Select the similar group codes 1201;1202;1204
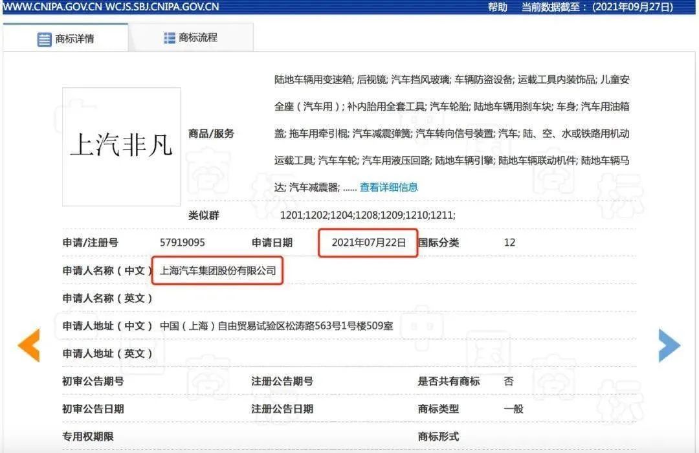 (x=317, y=215)
